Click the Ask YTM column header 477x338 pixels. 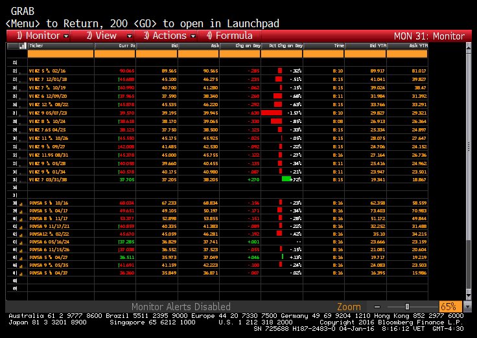(408, 46)
